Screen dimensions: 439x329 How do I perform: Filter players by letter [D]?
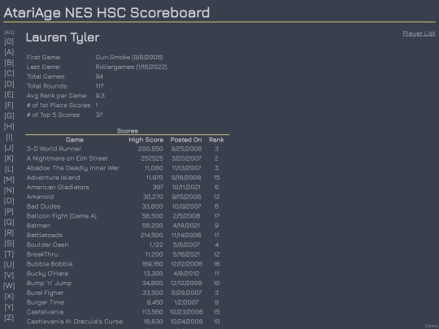[x=9, y=84]
